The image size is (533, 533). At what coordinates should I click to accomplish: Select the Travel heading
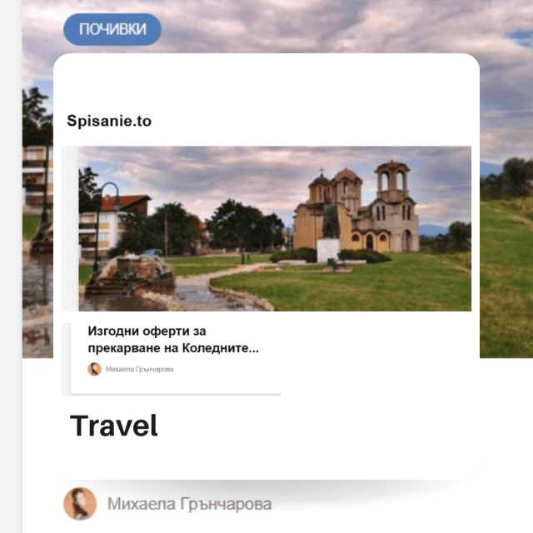point(114,426)
